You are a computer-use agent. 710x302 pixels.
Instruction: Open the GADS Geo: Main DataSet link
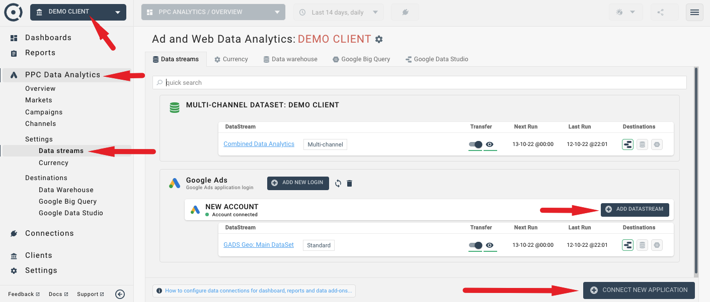259,245
